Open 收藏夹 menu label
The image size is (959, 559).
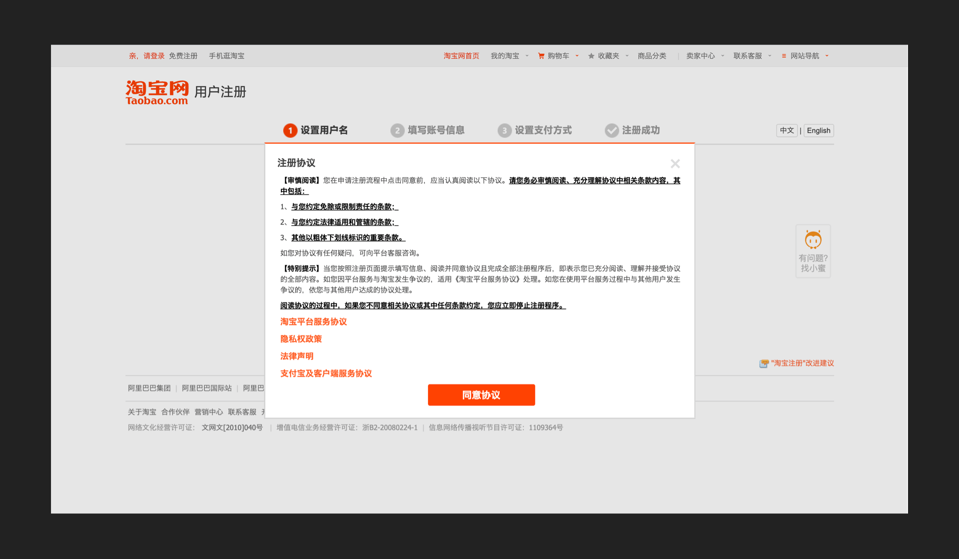[x=609, y=56]
